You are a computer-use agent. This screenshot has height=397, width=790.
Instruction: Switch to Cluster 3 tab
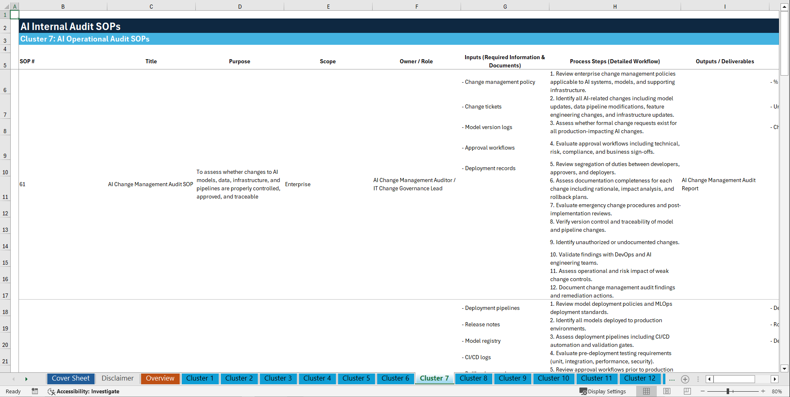(278, 379)
